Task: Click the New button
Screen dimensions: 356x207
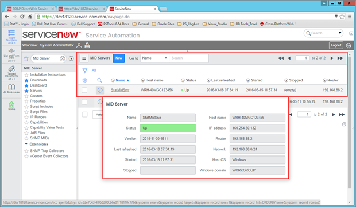Action: 119,58
